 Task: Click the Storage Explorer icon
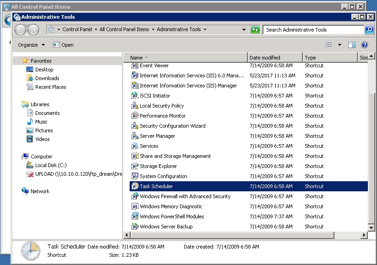pos(135,166)
